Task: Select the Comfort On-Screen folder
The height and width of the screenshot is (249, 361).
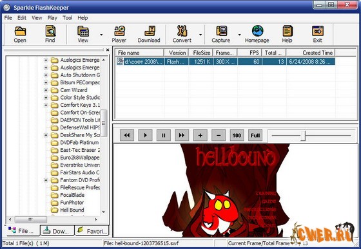Action: (80, 113)
